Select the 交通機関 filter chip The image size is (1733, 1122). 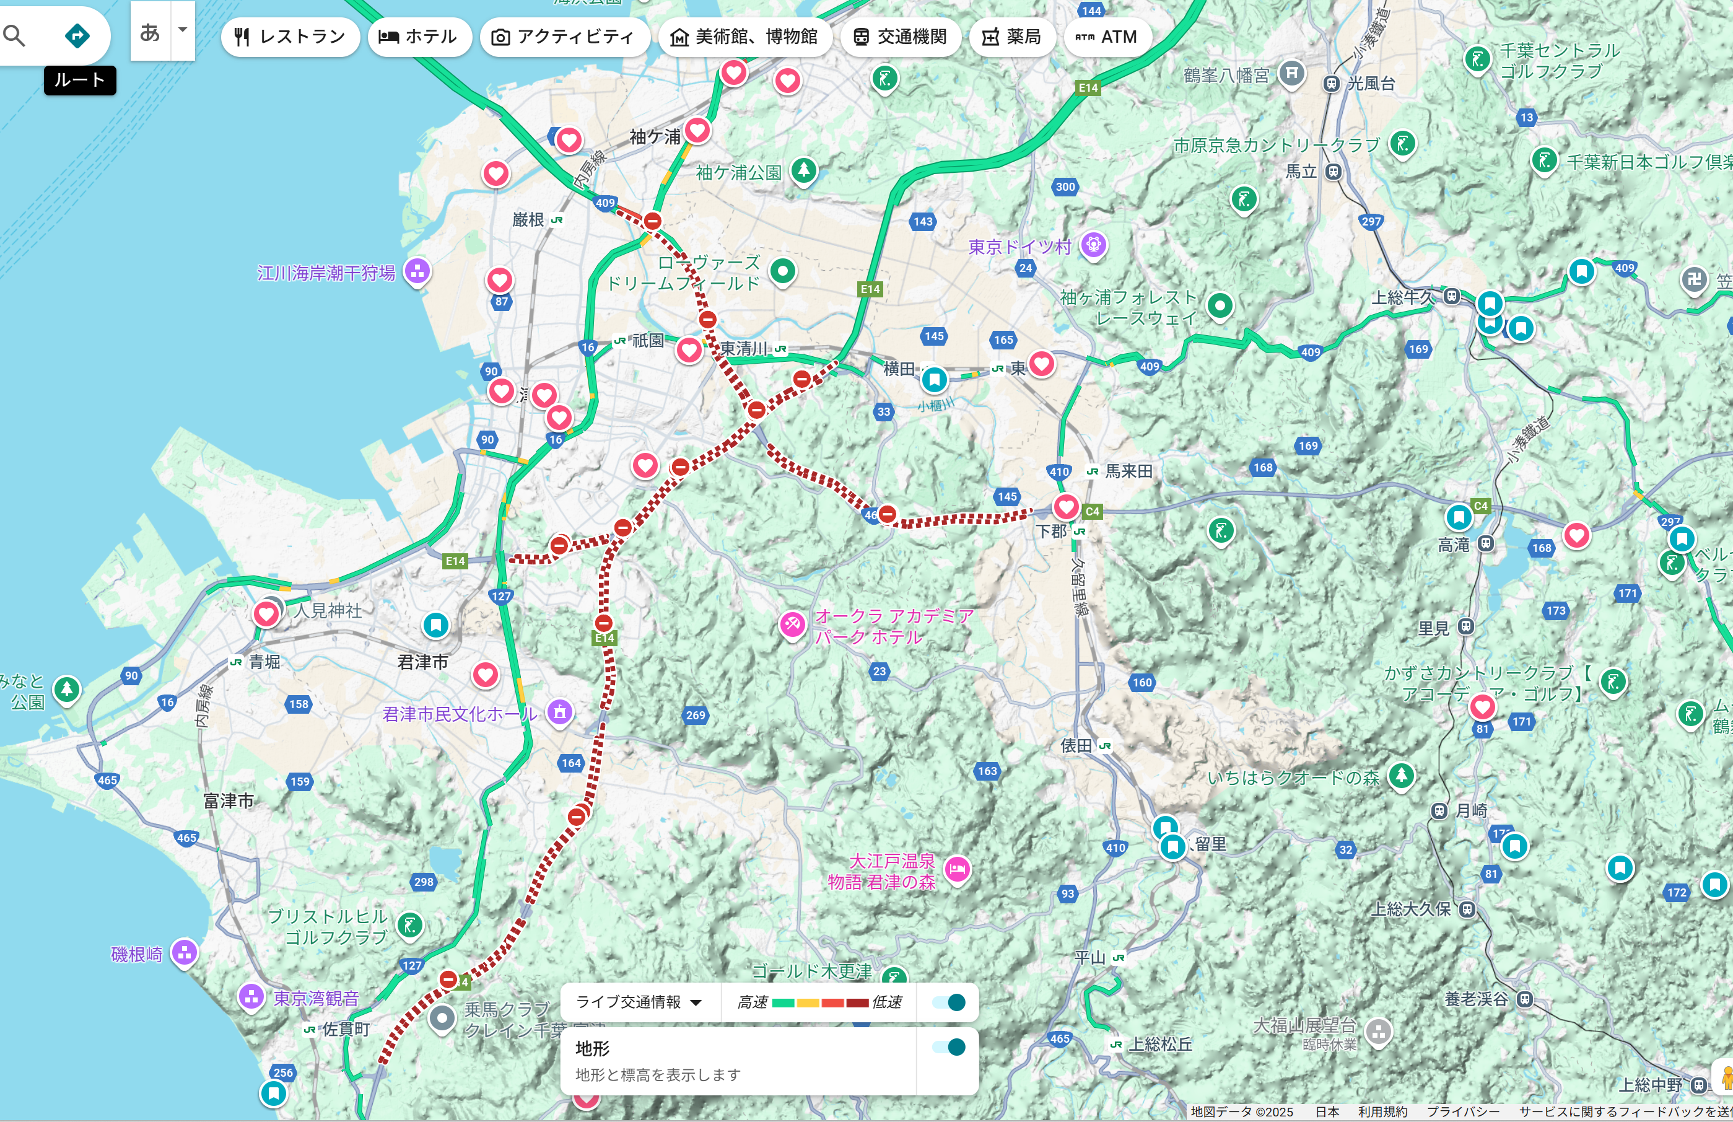900,37
